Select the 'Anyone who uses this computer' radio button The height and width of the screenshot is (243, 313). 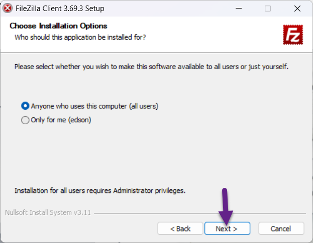[x=25, y=106]
